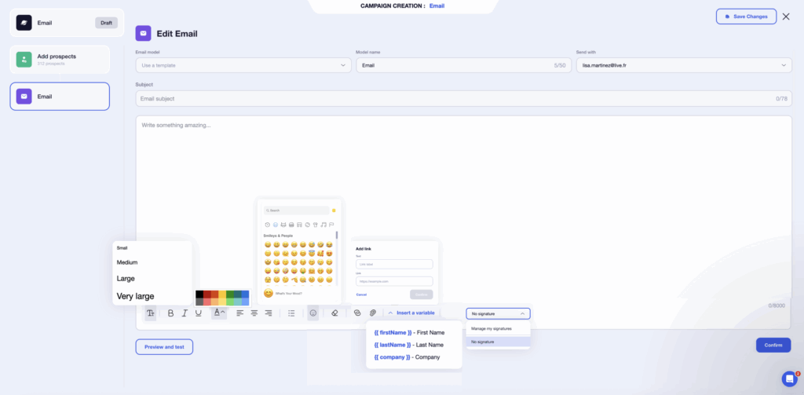Center align the text
804x395 pixels.
tap(254, 313)
